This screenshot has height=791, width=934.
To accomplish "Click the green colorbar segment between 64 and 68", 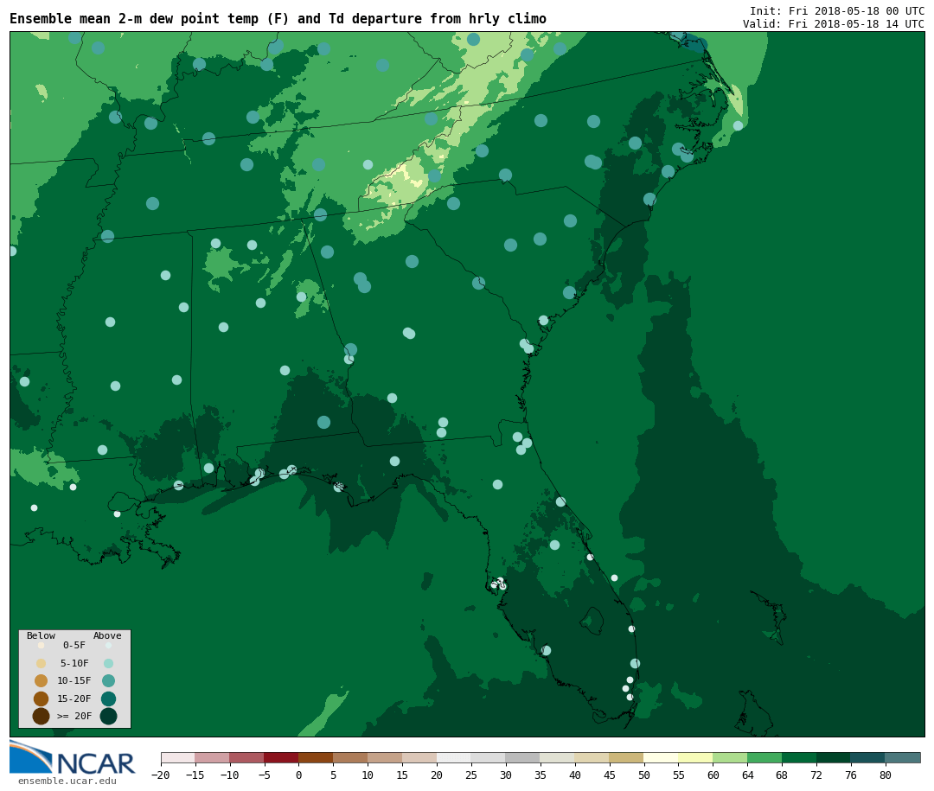I will (764, 757).
